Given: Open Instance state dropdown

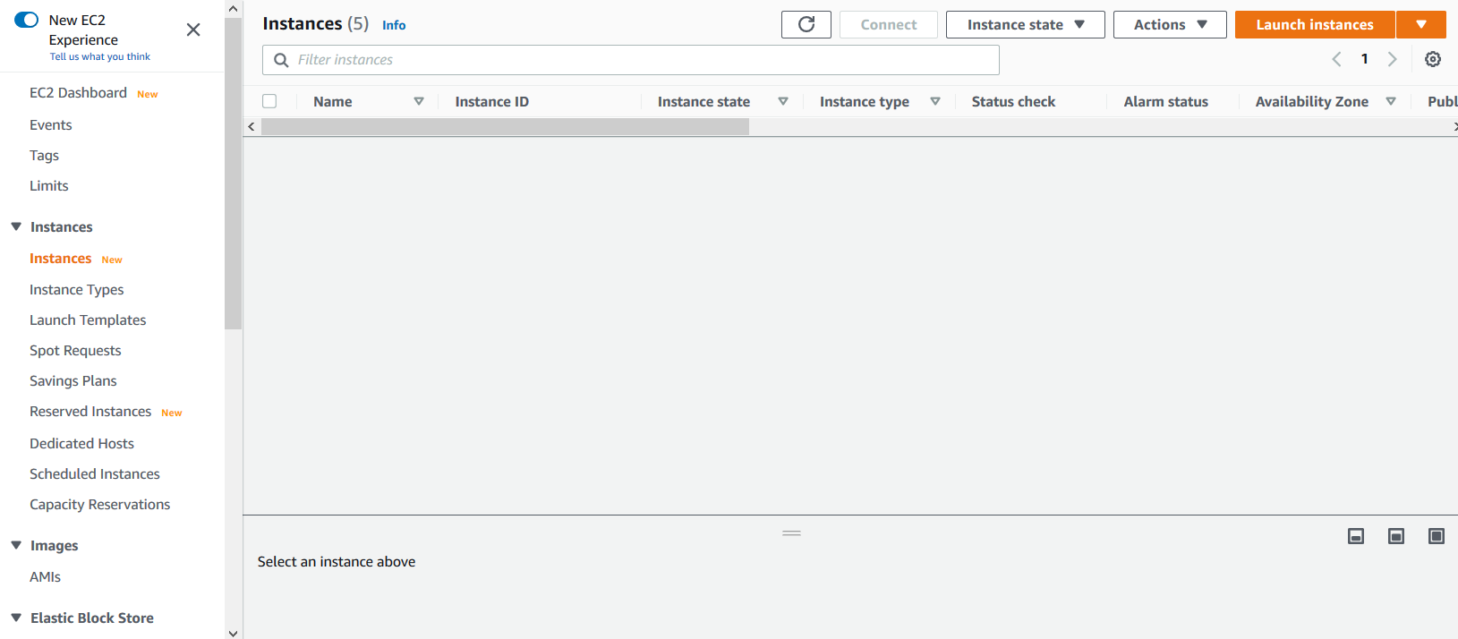Looking at the screenshot, I should [x=1025, y=24].
